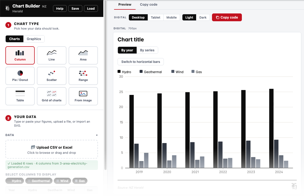Switch preview to Desktop size
Image resolution: width=304 pixels, height=196 pixels.
tap(138, 17)
